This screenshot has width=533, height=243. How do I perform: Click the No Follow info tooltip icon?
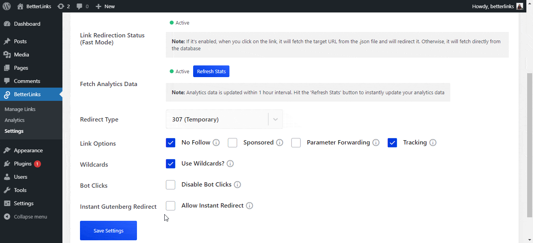click(217, 143)
